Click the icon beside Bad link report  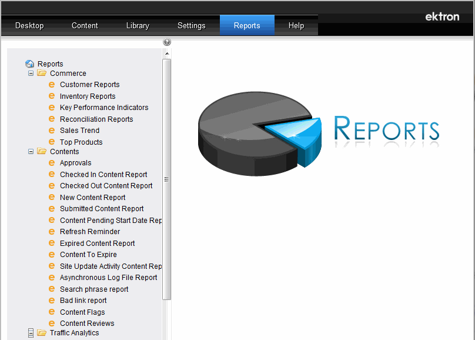click(x=52, y=301)
